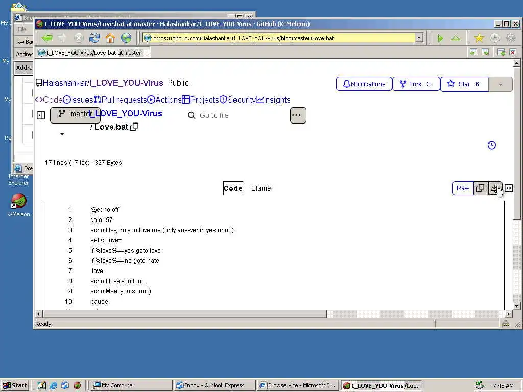Click code line 'echo I love you too...'
Screen dimensions: 523x392
tap(118, 281)
